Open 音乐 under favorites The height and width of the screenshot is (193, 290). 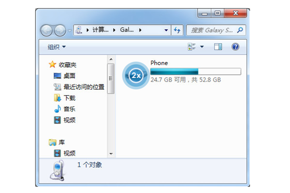[x=70, y=109]
